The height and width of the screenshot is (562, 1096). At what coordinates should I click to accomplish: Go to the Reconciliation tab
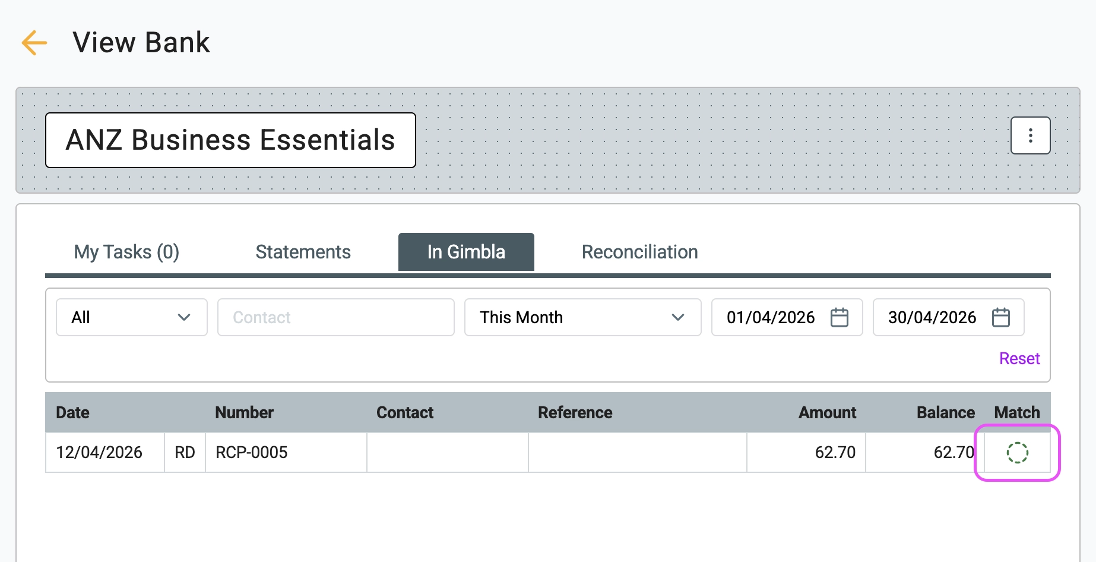pos(639,252)
